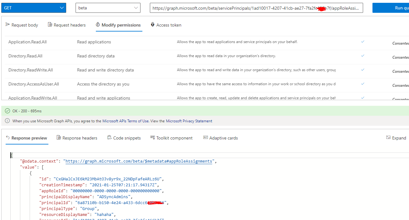Click the "Access the directory as you" text

click(103, 84)
